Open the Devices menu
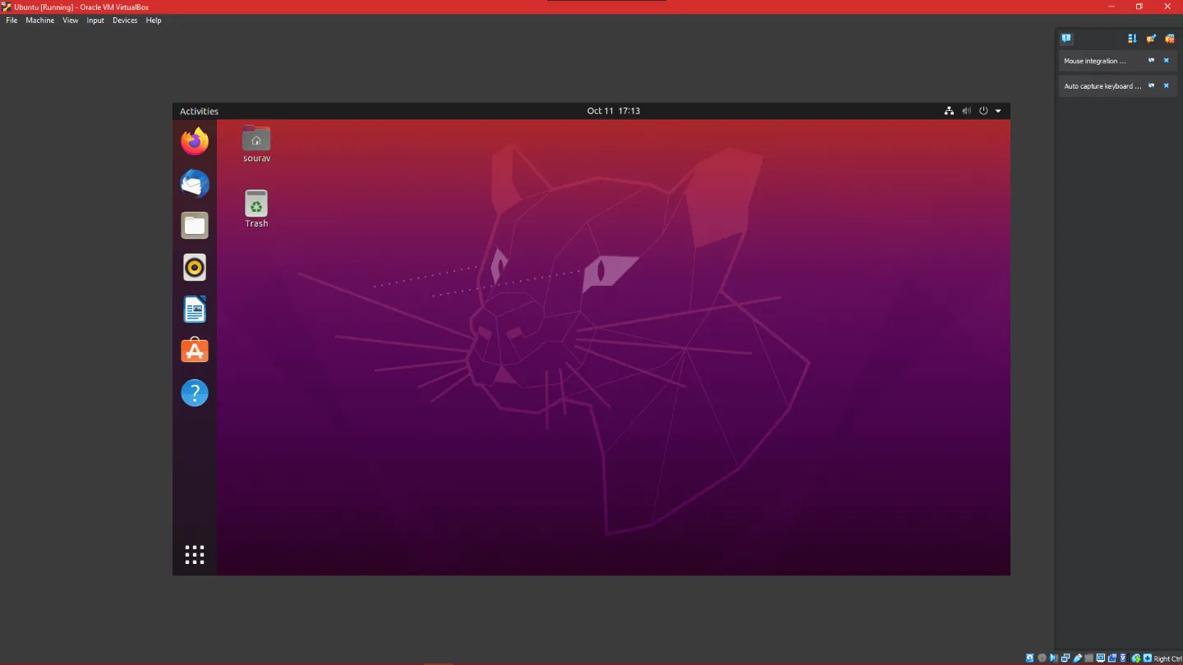This screenshot has height=665, width=1183. 124,20
